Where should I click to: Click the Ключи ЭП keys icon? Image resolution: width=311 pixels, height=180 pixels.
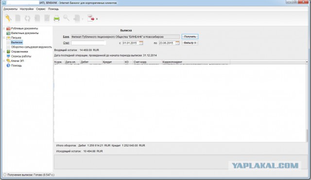tap(8, 61)
